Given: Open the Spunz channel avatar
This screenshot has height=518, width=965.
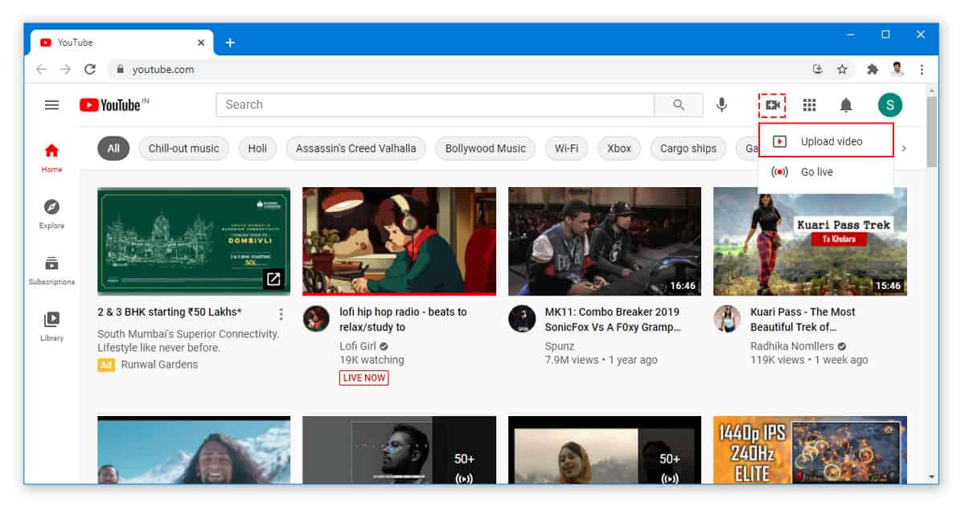Looking at the screenshot, I should [x=522, y=319].
